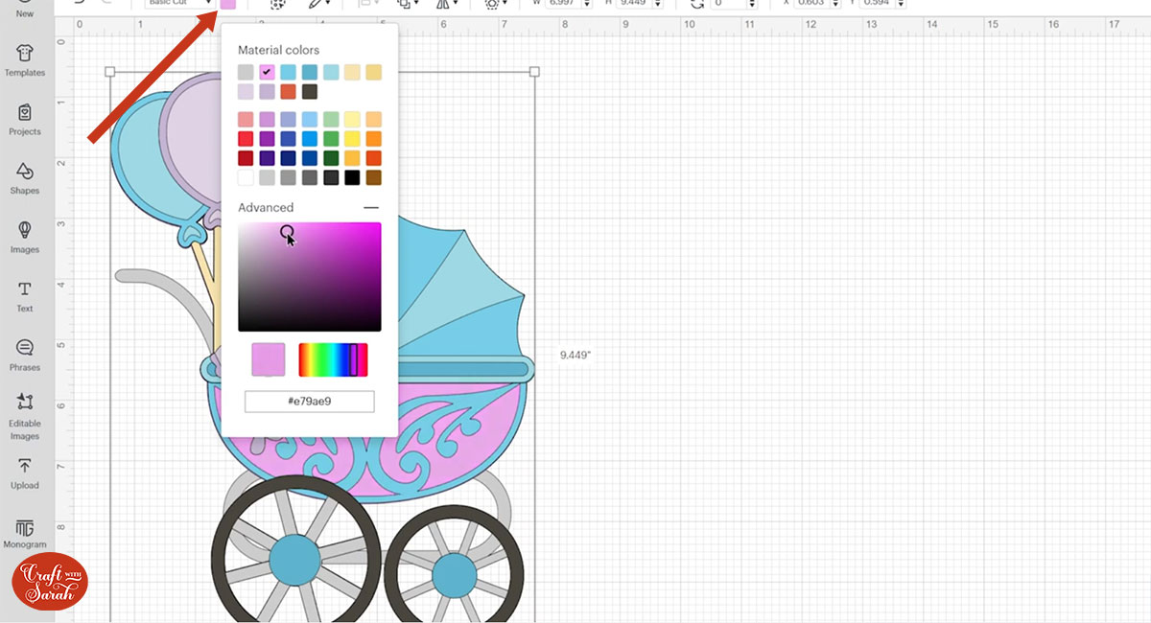
Task: Select the smaller right pram wheel
Action: [x=454, y=575]
